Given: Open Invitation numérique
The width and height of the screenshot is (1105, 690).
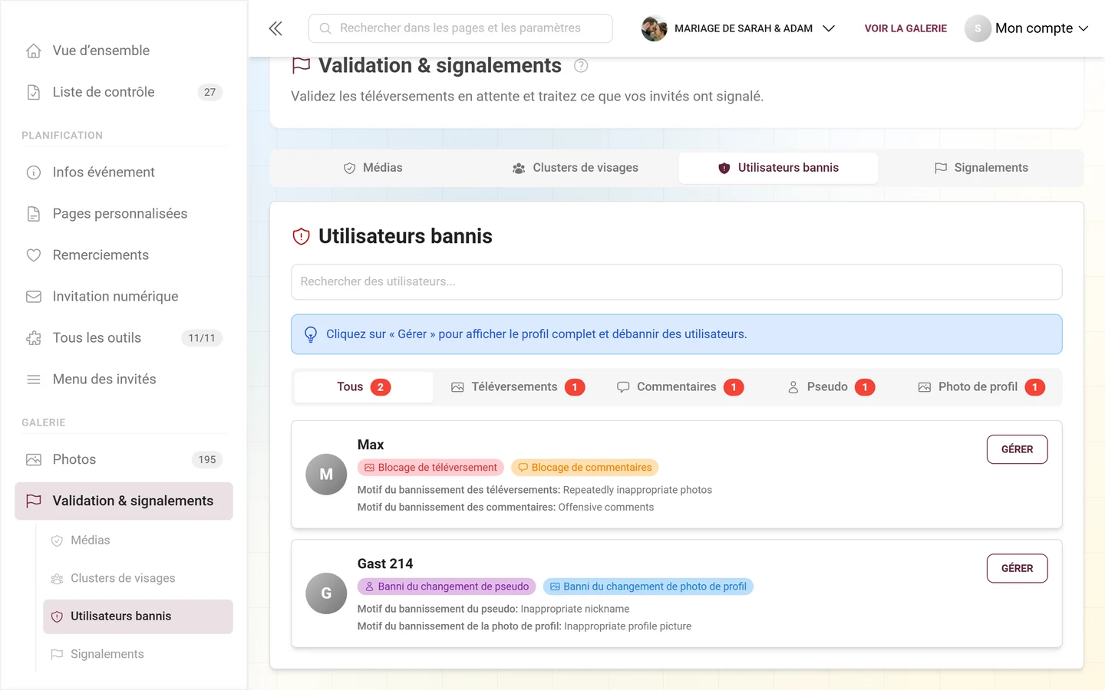Looking at the screenshot, I should (x=124, y=297).
